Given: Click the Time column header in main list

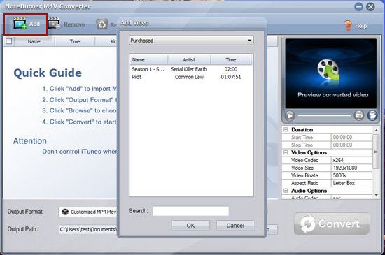Looking at the screenshot, I should click(x=75, y=41).
